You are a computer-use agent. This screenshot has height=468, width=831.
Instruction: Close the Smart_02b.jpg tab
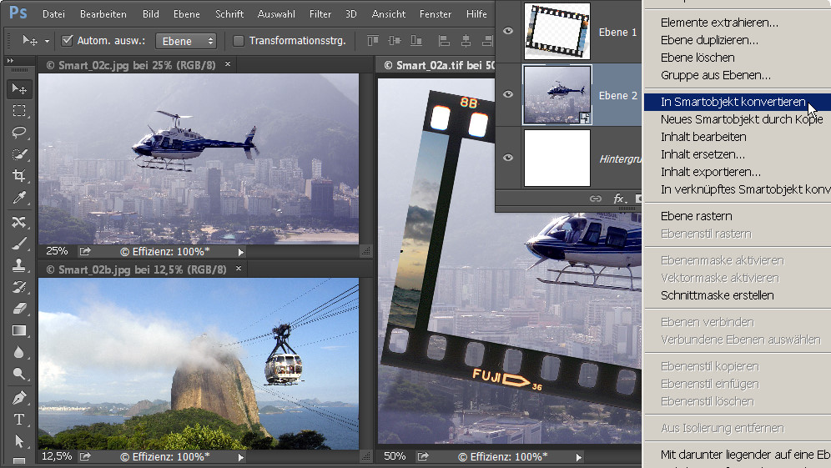(x=239, y=269)
